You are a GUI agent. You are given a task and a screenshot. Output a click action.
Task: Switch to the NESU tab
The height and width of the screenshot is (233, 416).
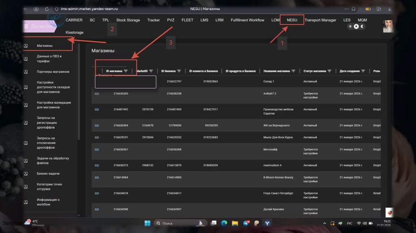coord(292,20)
